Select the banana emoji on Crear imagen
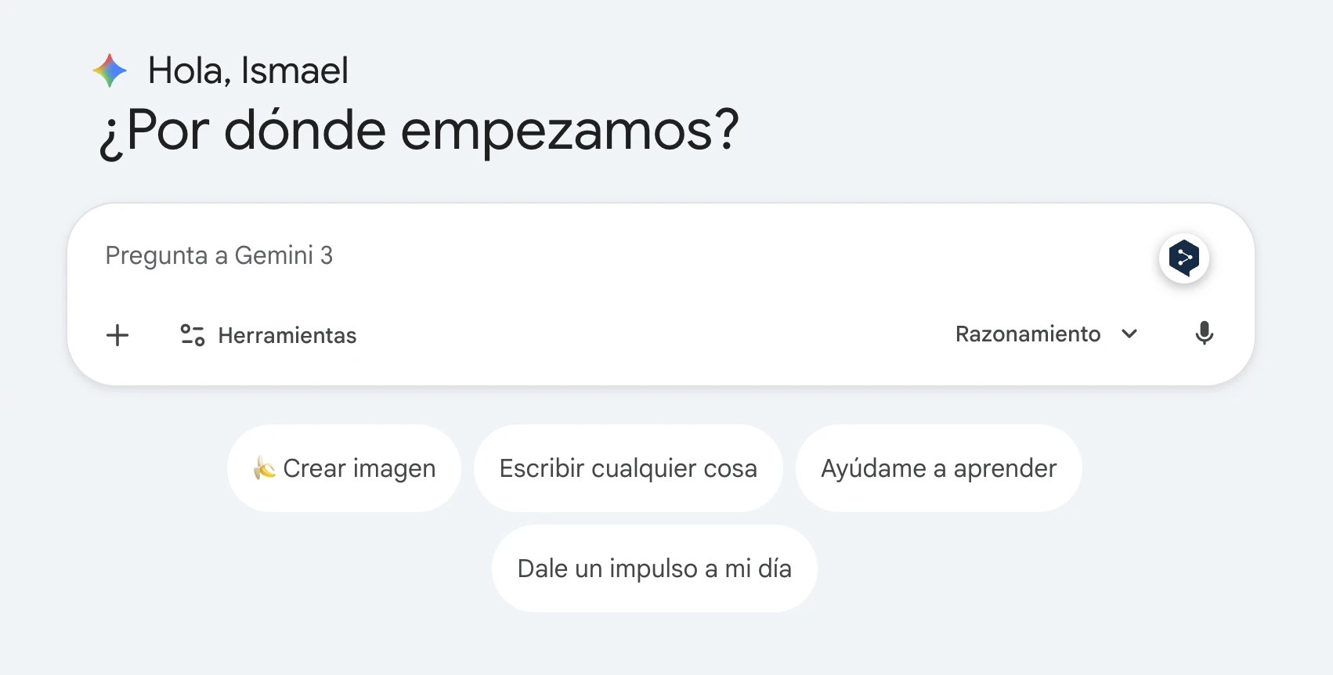 pyautogui.click(x=264, y=467)
